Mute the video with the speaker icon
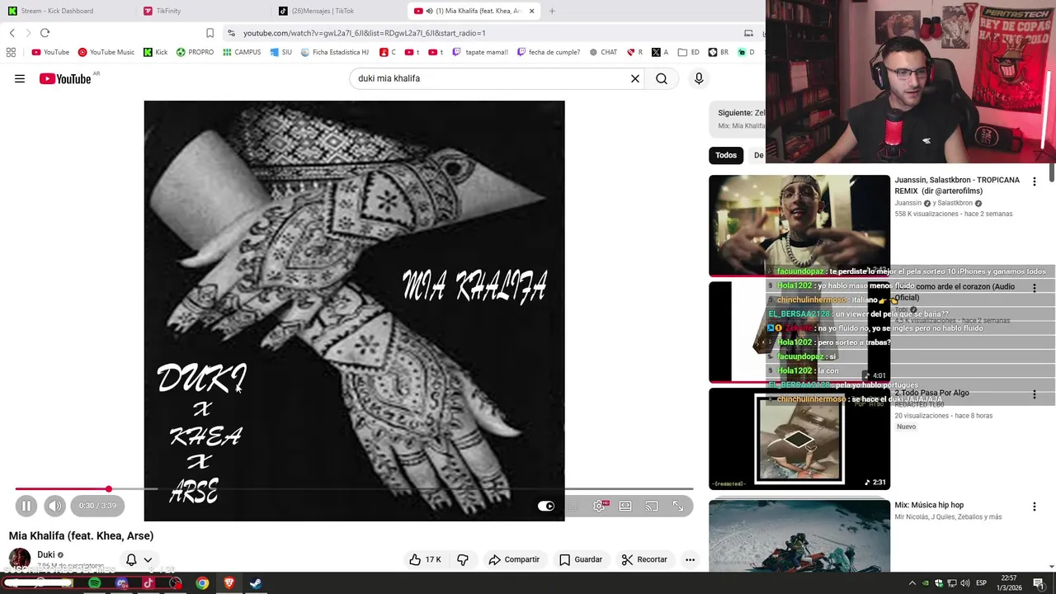The height and width of the screenshot is (594, 1056). click(x=54, y=506)
